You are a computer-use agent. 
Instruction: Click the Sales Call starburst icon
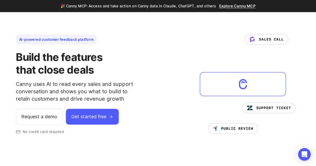tap(252, 40)
